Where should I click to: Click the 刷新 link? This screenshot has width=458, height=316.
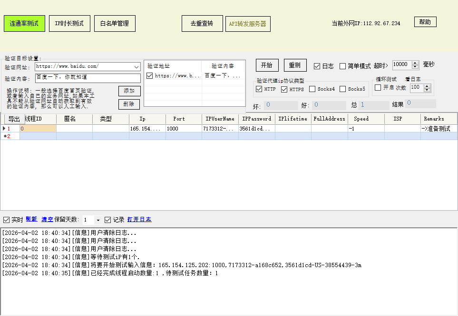point(31,219)
